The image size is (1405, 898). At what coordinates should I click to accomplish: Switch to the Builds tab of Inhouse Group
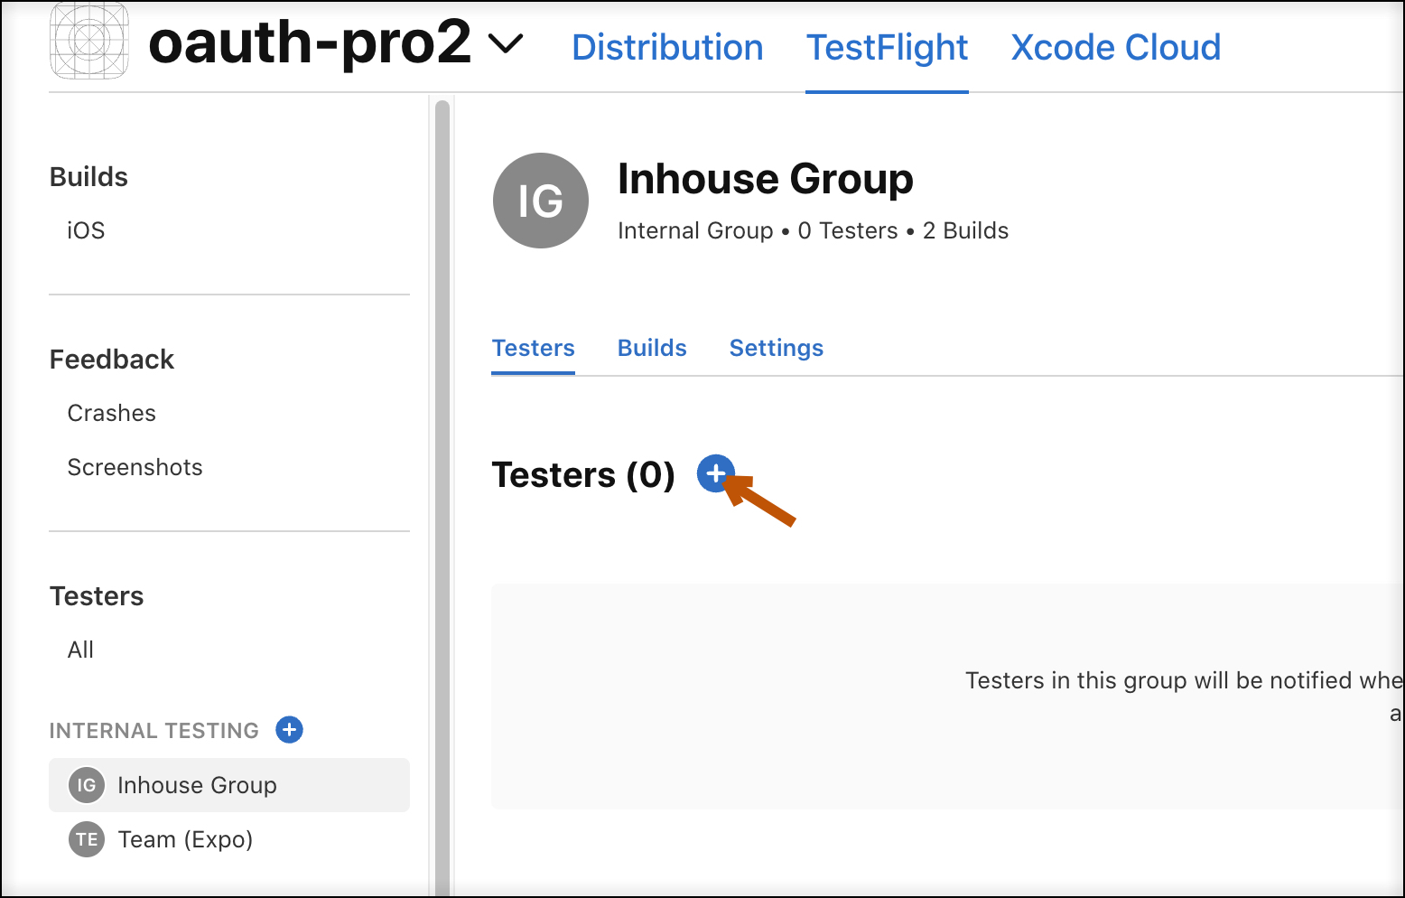[652, 348]
